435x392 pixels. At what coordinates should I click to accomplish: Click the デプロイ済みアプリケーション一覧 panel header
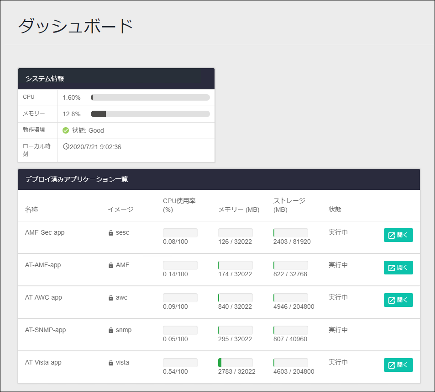219,179
